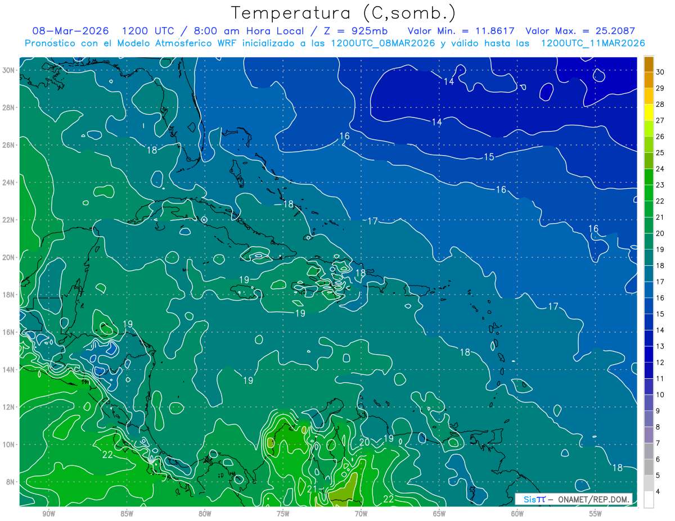675x521 pixels.
Task: Click the yellow color bar segment between 27 and 28
Action: [649, 112]
